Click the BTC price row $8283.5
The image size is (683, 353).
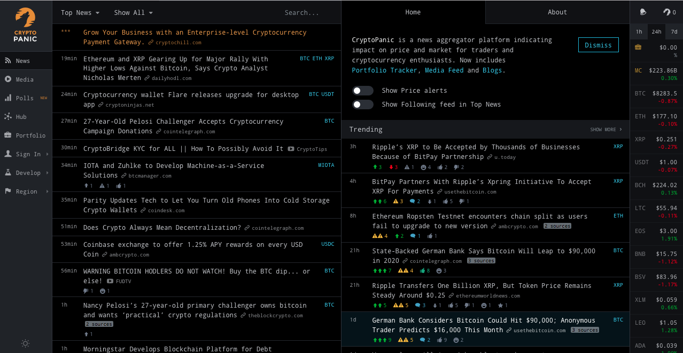(x=656, y=97)
